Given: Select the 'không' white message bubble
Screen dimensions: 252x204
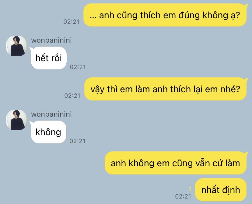Looking at the screenshot, I should coord(48,132).
